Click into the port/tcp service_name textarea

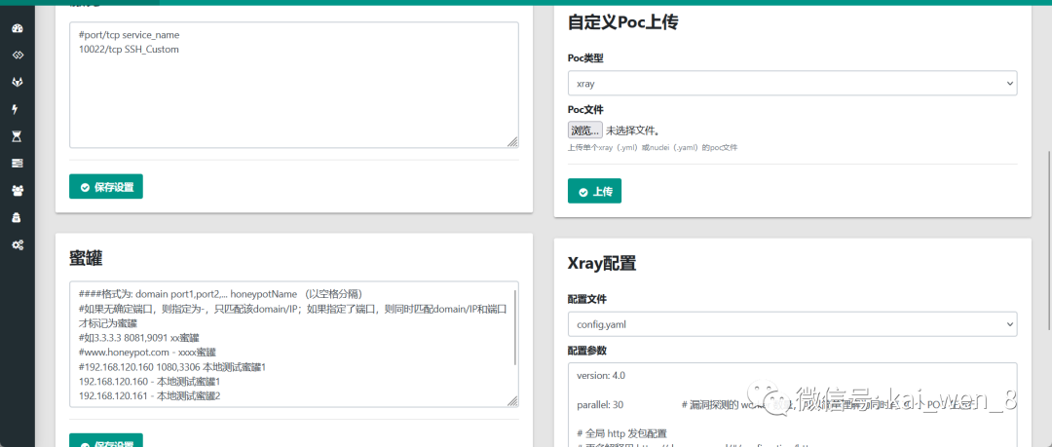pyautogui.click(x=294, y=85)
